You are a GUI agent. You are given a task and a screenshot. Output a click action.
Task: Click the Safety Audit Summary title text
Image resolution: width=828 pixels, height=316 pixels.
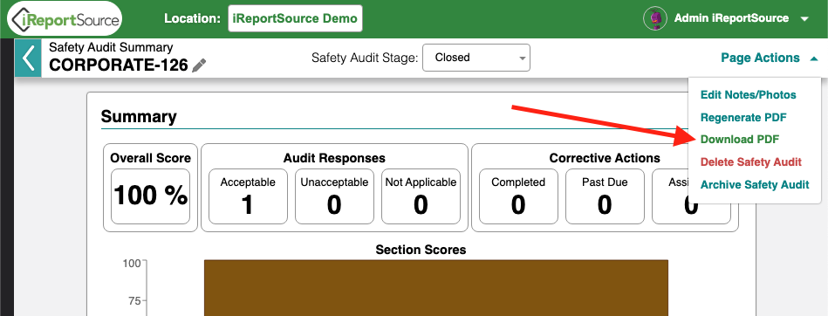point(111,47)
